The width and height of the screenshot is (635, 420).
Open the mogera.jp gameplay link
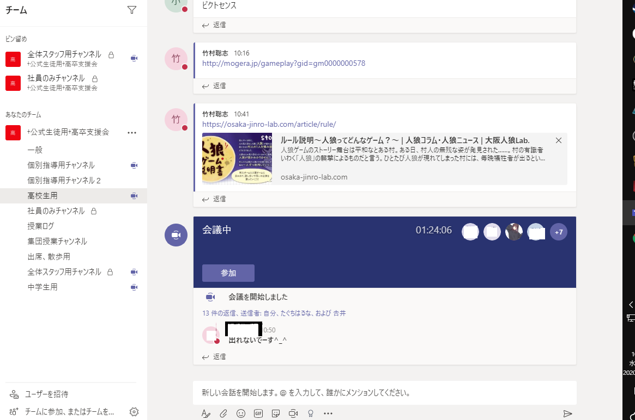283,64
